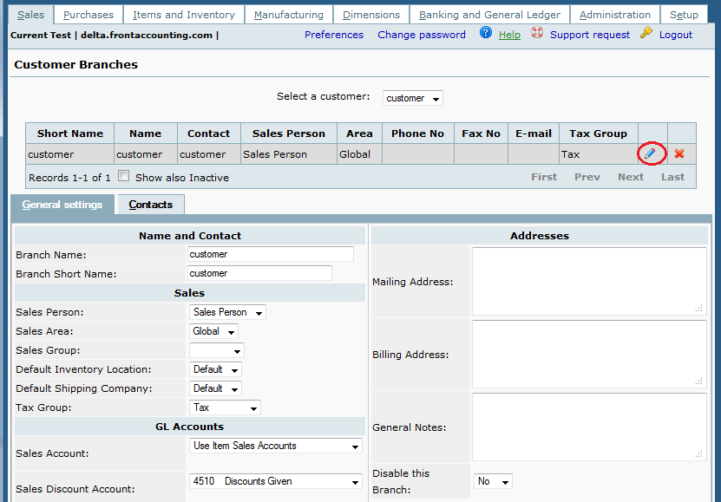Open the Select a customer dropdown
The height and width of the screenshot is (502, 721).
(412, 98)
